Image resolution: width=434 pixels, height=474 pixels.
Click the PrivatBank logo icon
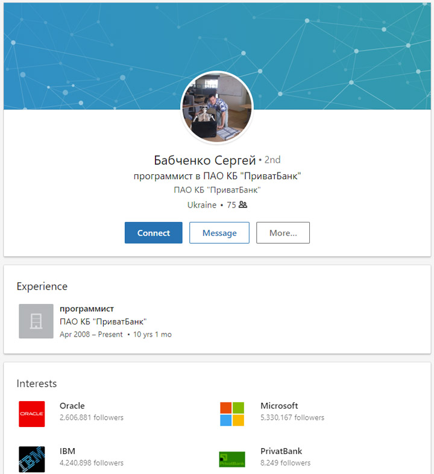pos(231,459)
